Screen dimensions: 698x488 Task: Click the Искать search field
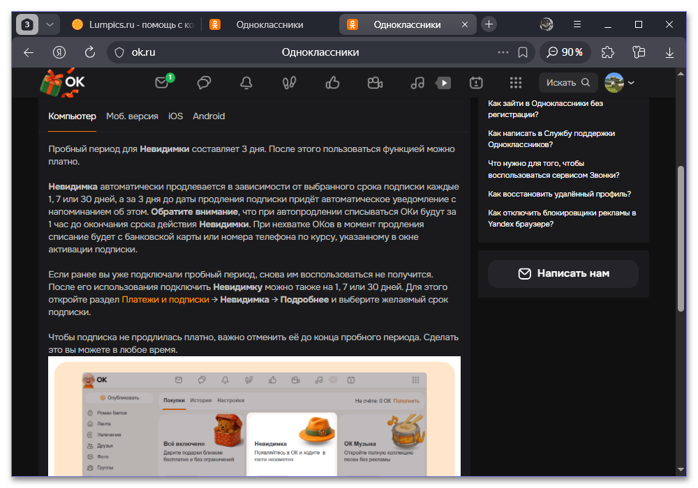(567, 83)
